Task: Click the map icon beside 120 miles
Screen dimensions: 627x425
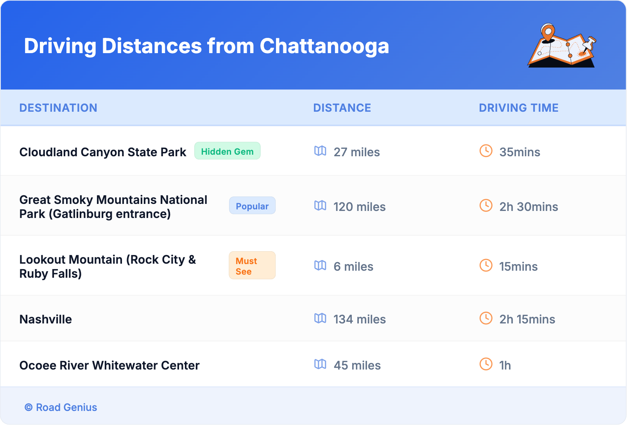Action: 320,205
